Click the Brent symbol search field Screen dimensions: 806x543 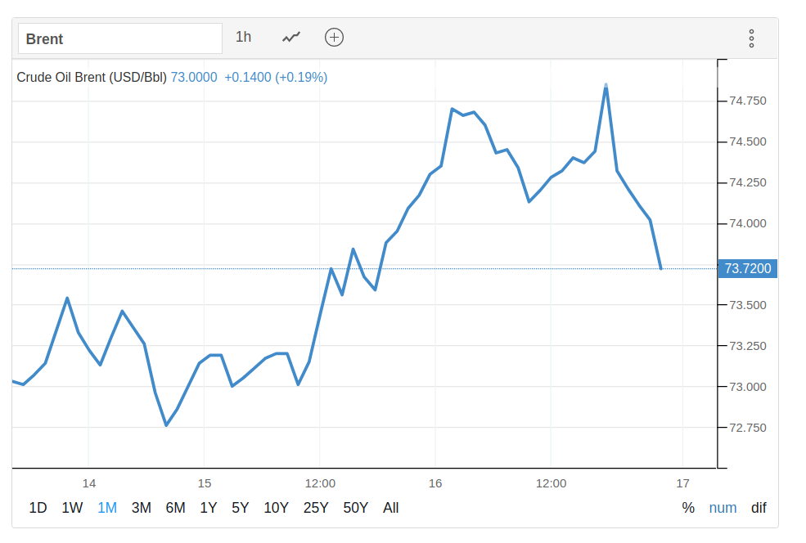coord(120,38)
